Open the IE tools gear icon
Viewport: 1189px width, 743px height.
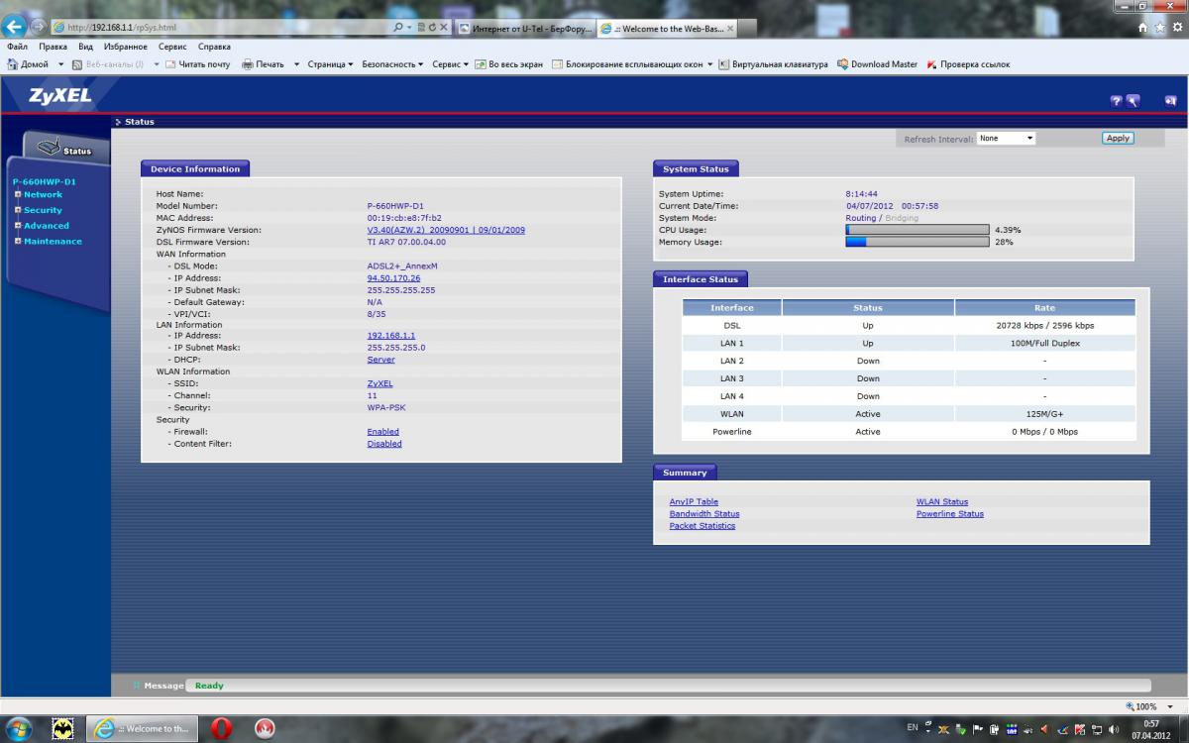(1177, 28)
